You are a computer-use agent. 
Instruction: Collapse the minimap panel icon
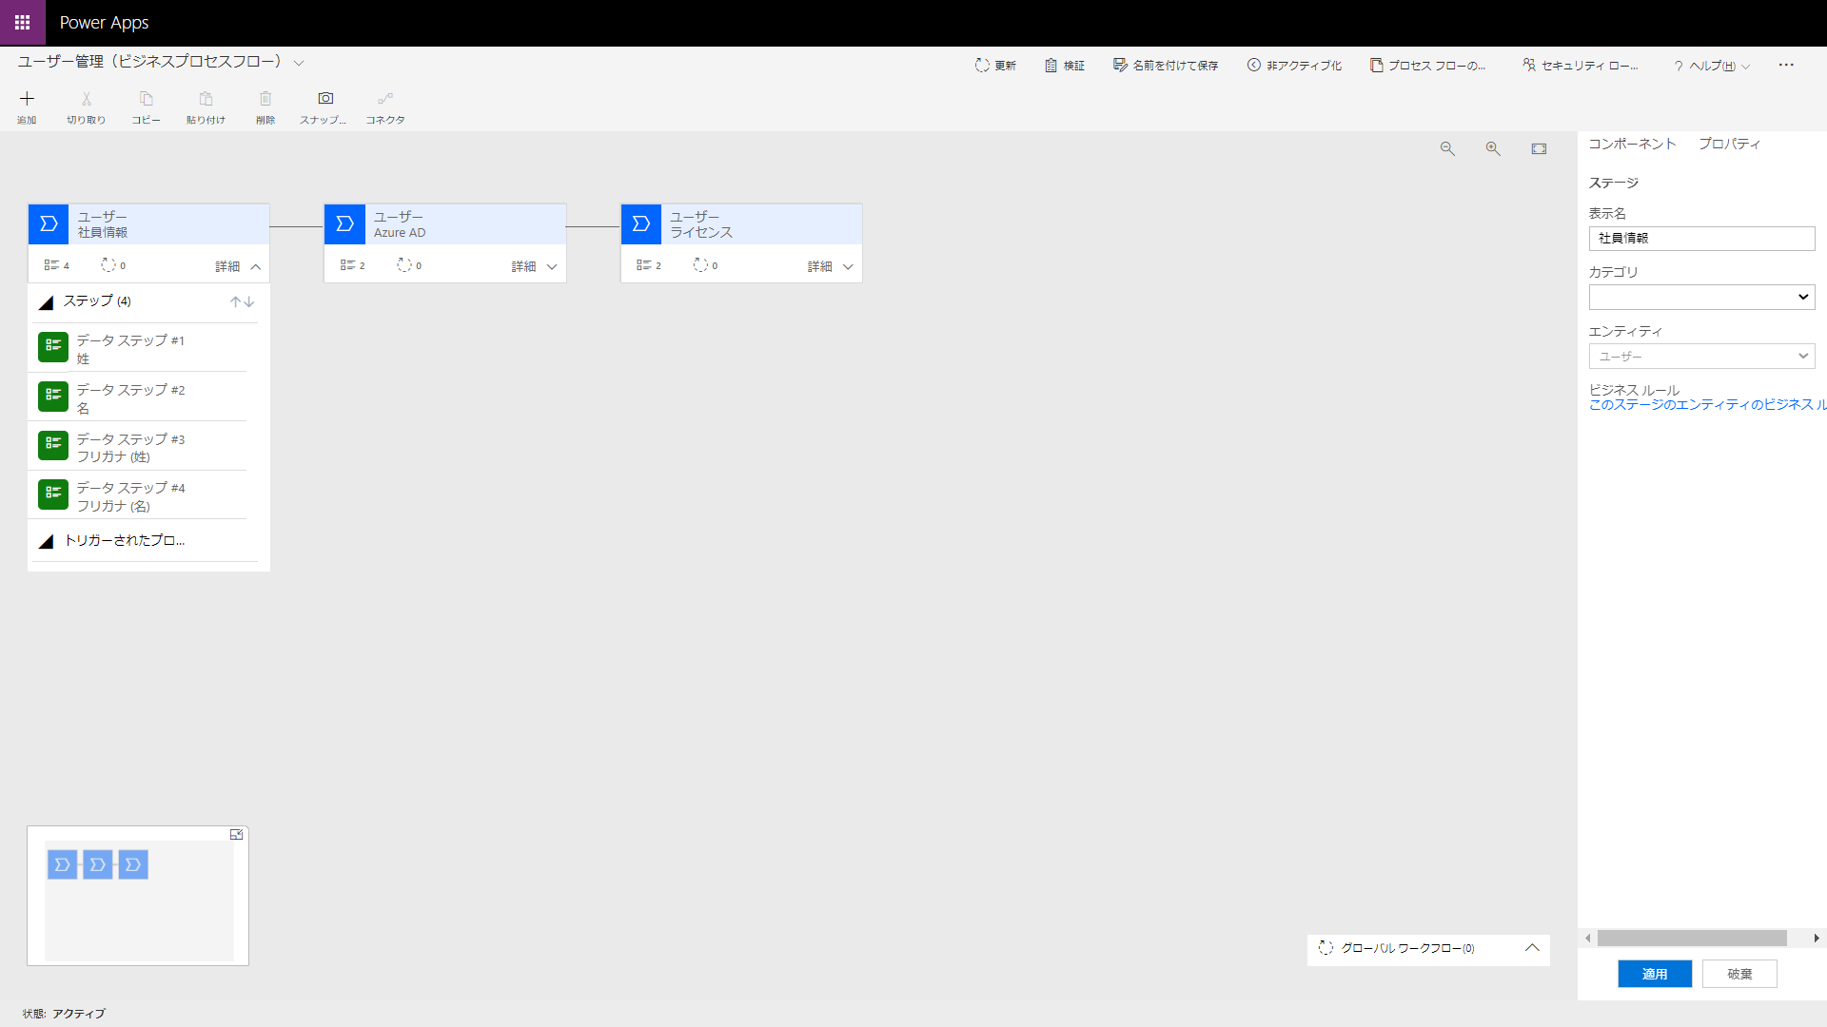coord(236,835)
